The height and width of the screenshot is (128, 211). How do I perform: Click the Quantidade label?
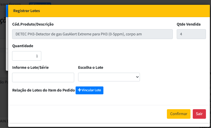coord(23,46)
